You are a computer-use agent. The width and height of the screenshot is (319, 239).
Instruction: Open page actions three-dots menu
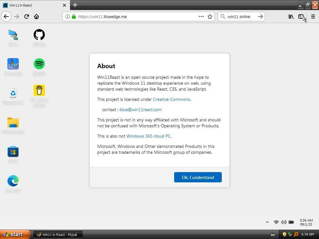pyautogui.click(x=201, y=17)
